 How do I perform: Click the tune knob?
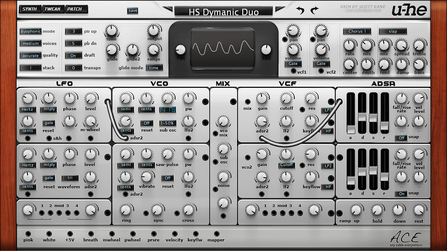(x=111, y=30)
